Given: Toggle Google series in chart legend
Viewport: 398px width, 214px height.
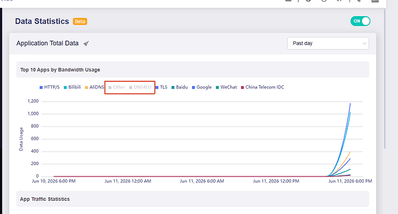Looking at the screenshot, I should 202,87.
